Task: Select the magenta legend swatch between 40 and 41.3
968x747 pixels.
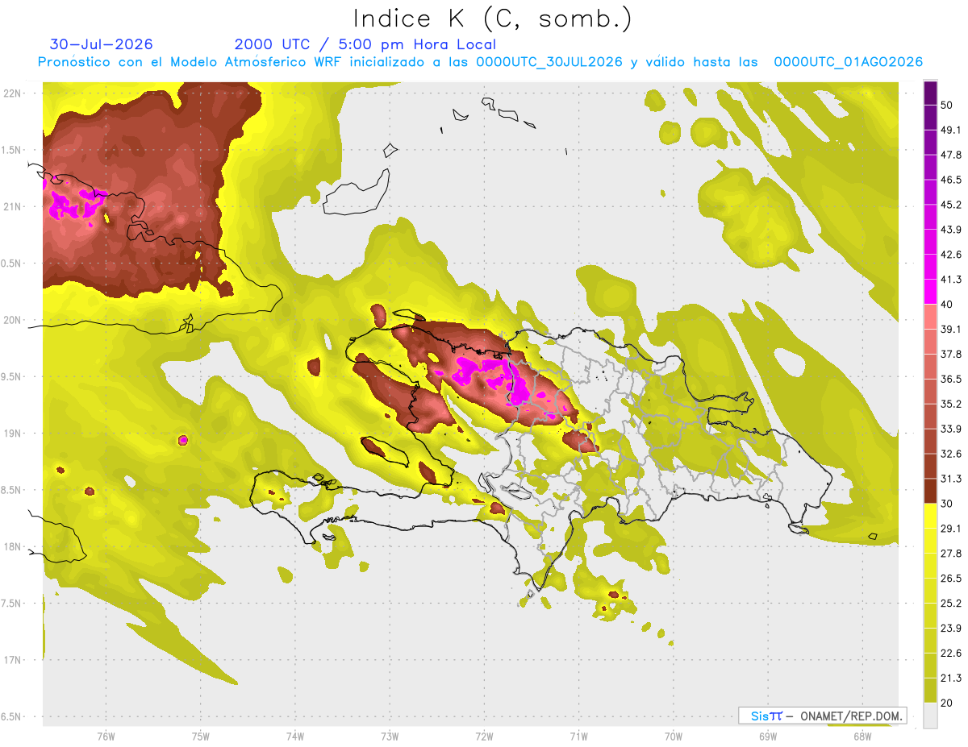Action: click(x=930, y=292)
